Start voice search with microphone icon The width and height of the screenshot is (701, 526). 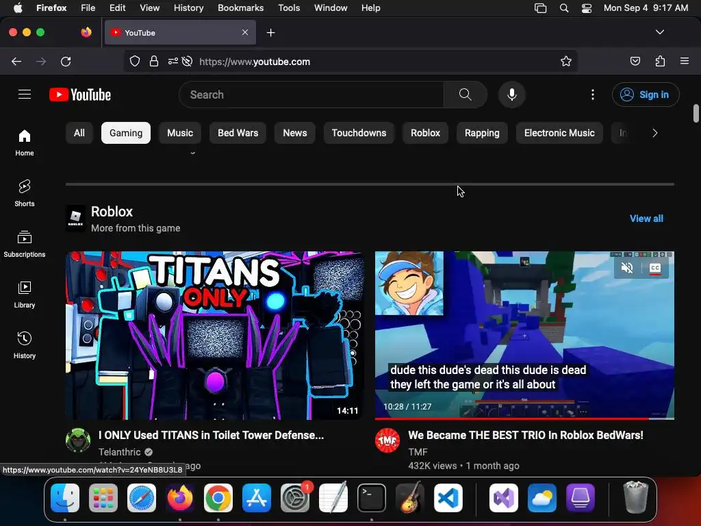point(512,95)
